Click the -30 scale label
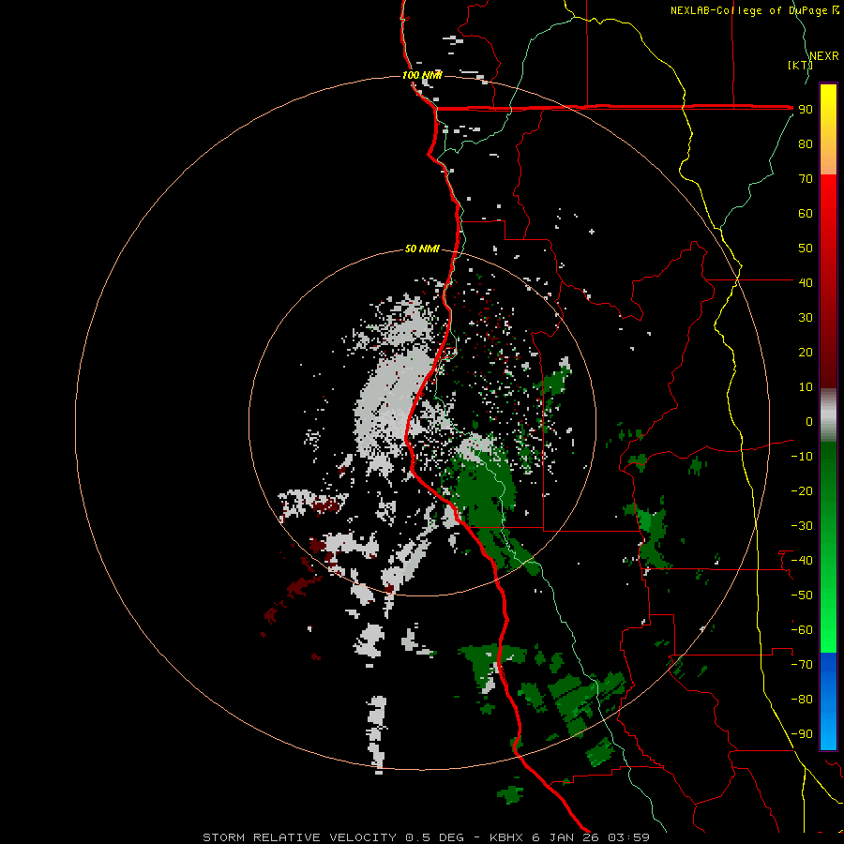This screenshot has width=844, height=844. click(802, 526)
